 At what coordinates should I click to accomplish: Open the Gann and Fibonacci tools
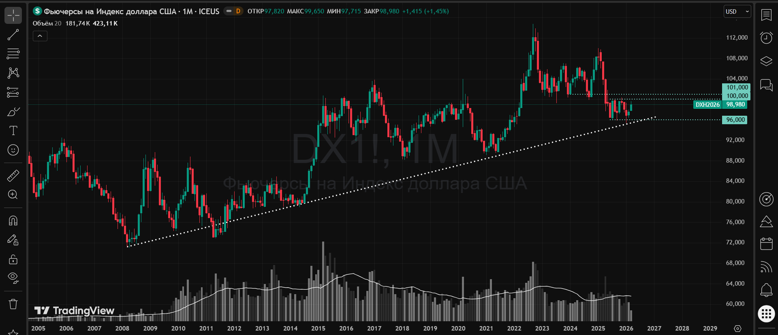pos(13,53)
